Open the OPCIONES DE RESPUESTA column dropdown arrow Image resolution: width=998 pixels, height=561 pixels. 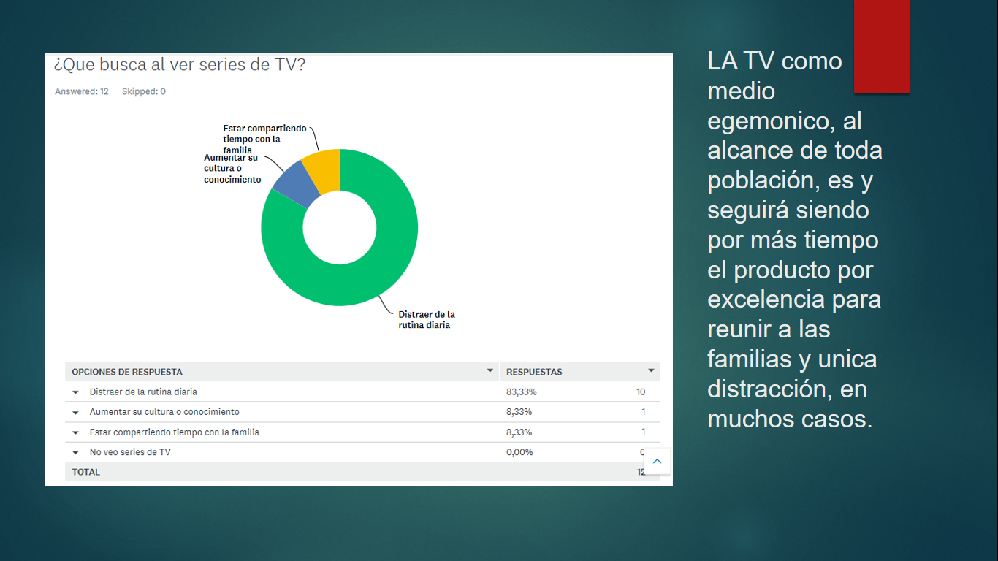(x=490, y=371)
